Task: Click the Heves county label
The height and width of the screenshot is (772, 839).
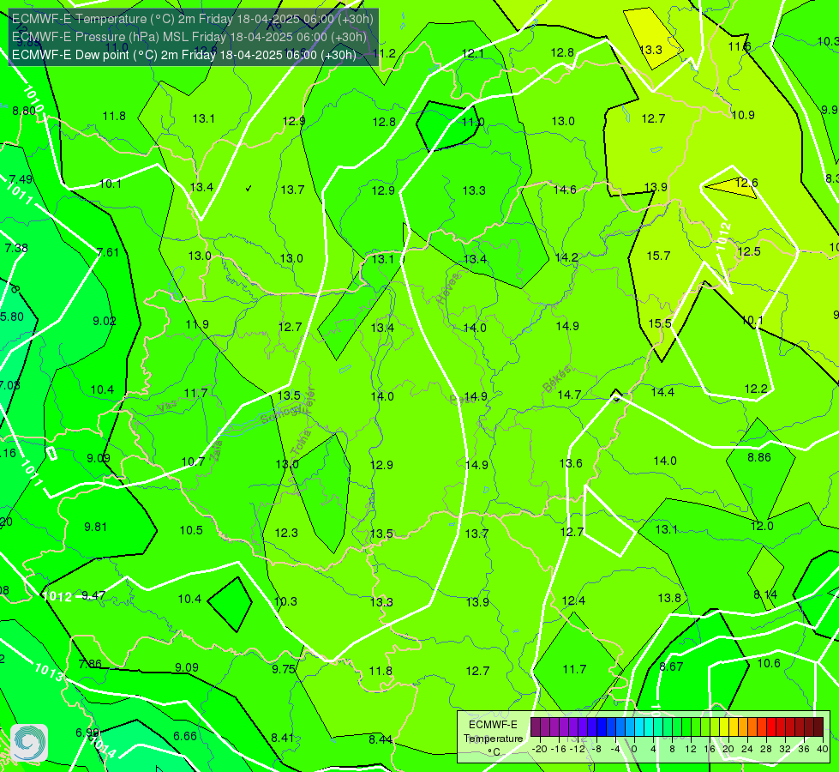Action: pyautogui.click(x=449, y=289)
